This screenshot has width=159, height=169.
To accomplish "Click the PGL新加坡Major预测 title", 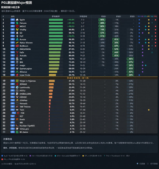I will click(x=17, y=3).
